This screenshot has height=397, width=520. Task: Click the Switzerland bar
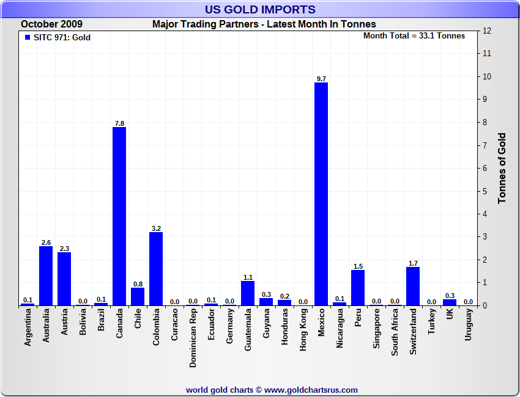pyautogui.click(x=413, y=286)
